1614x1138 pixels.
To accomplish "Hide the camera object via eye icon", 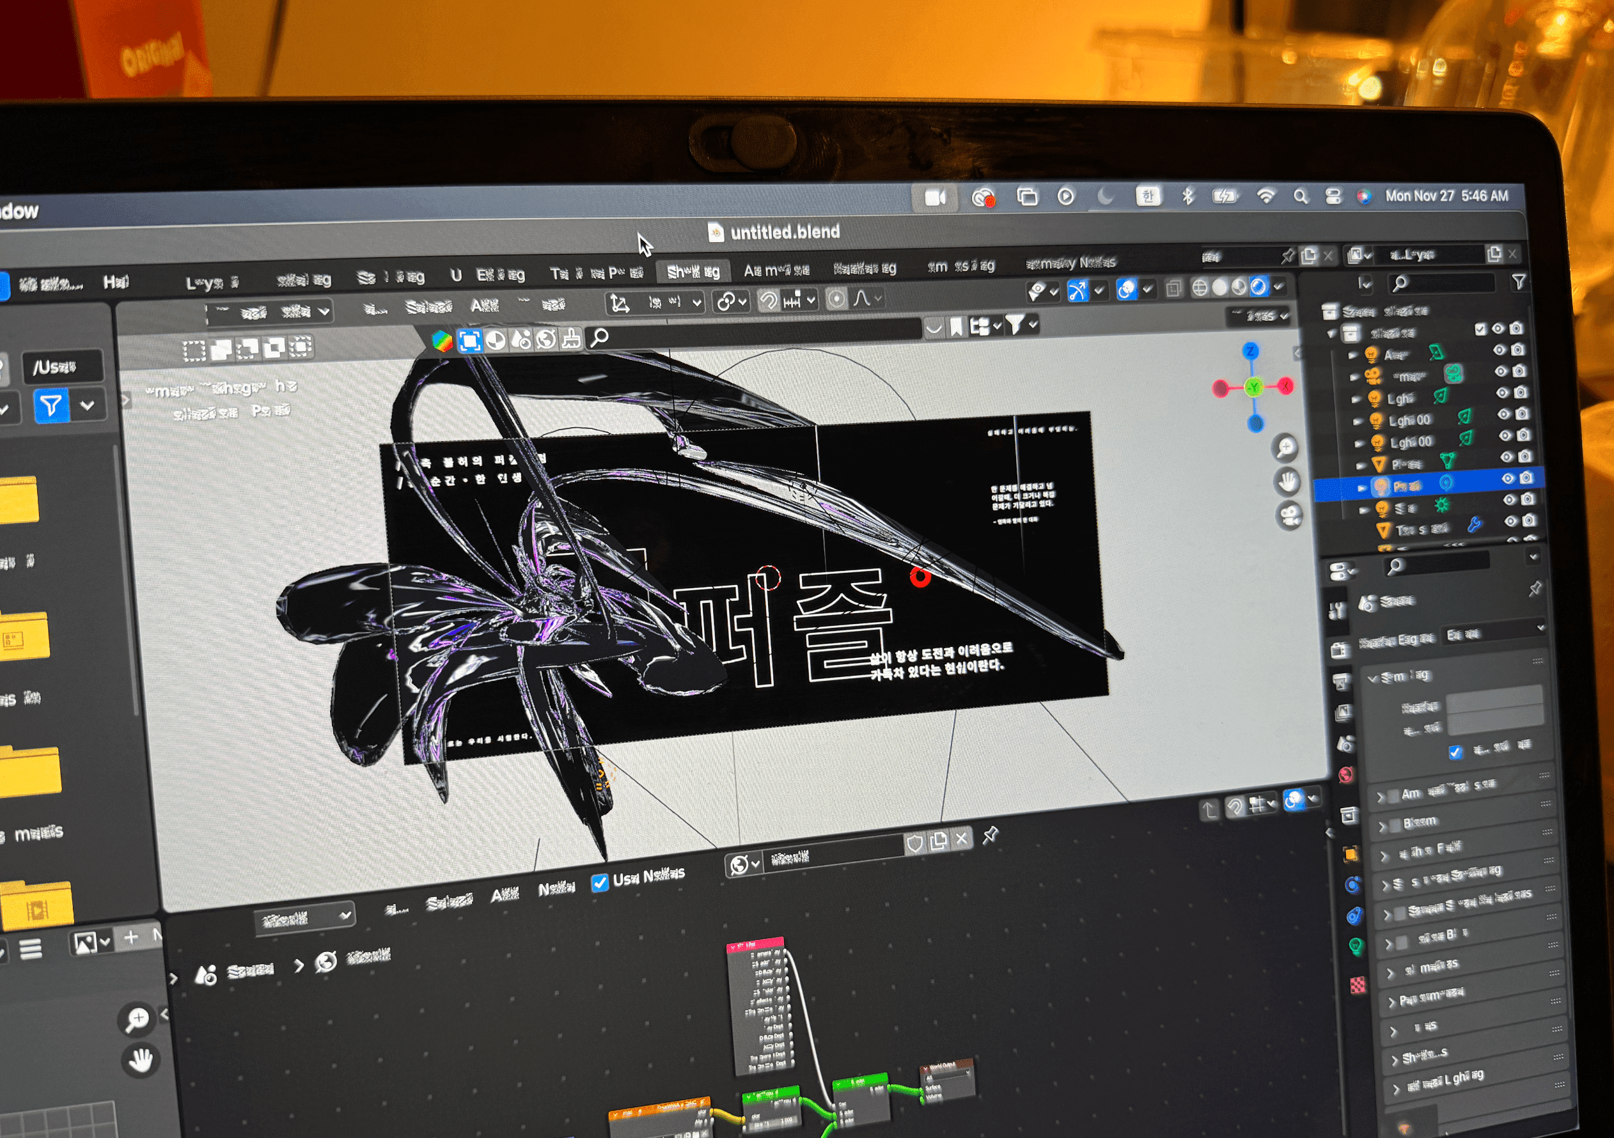I will click(x=1500, y=371).
